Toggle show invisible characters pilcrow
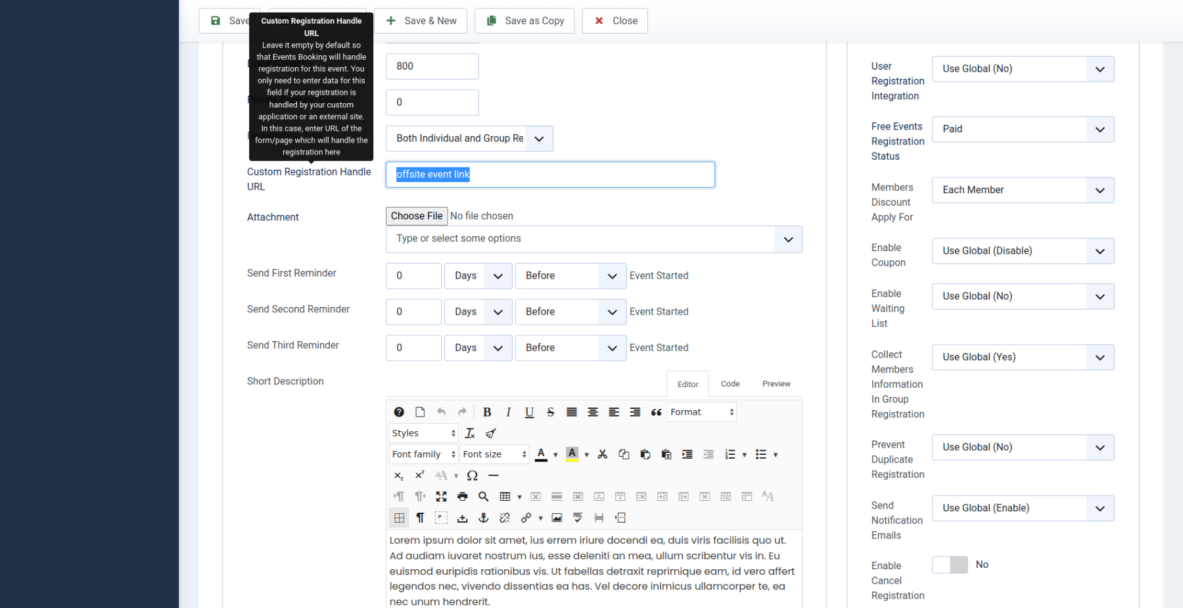Screen dimensions: 1183x608 (420, 518)
